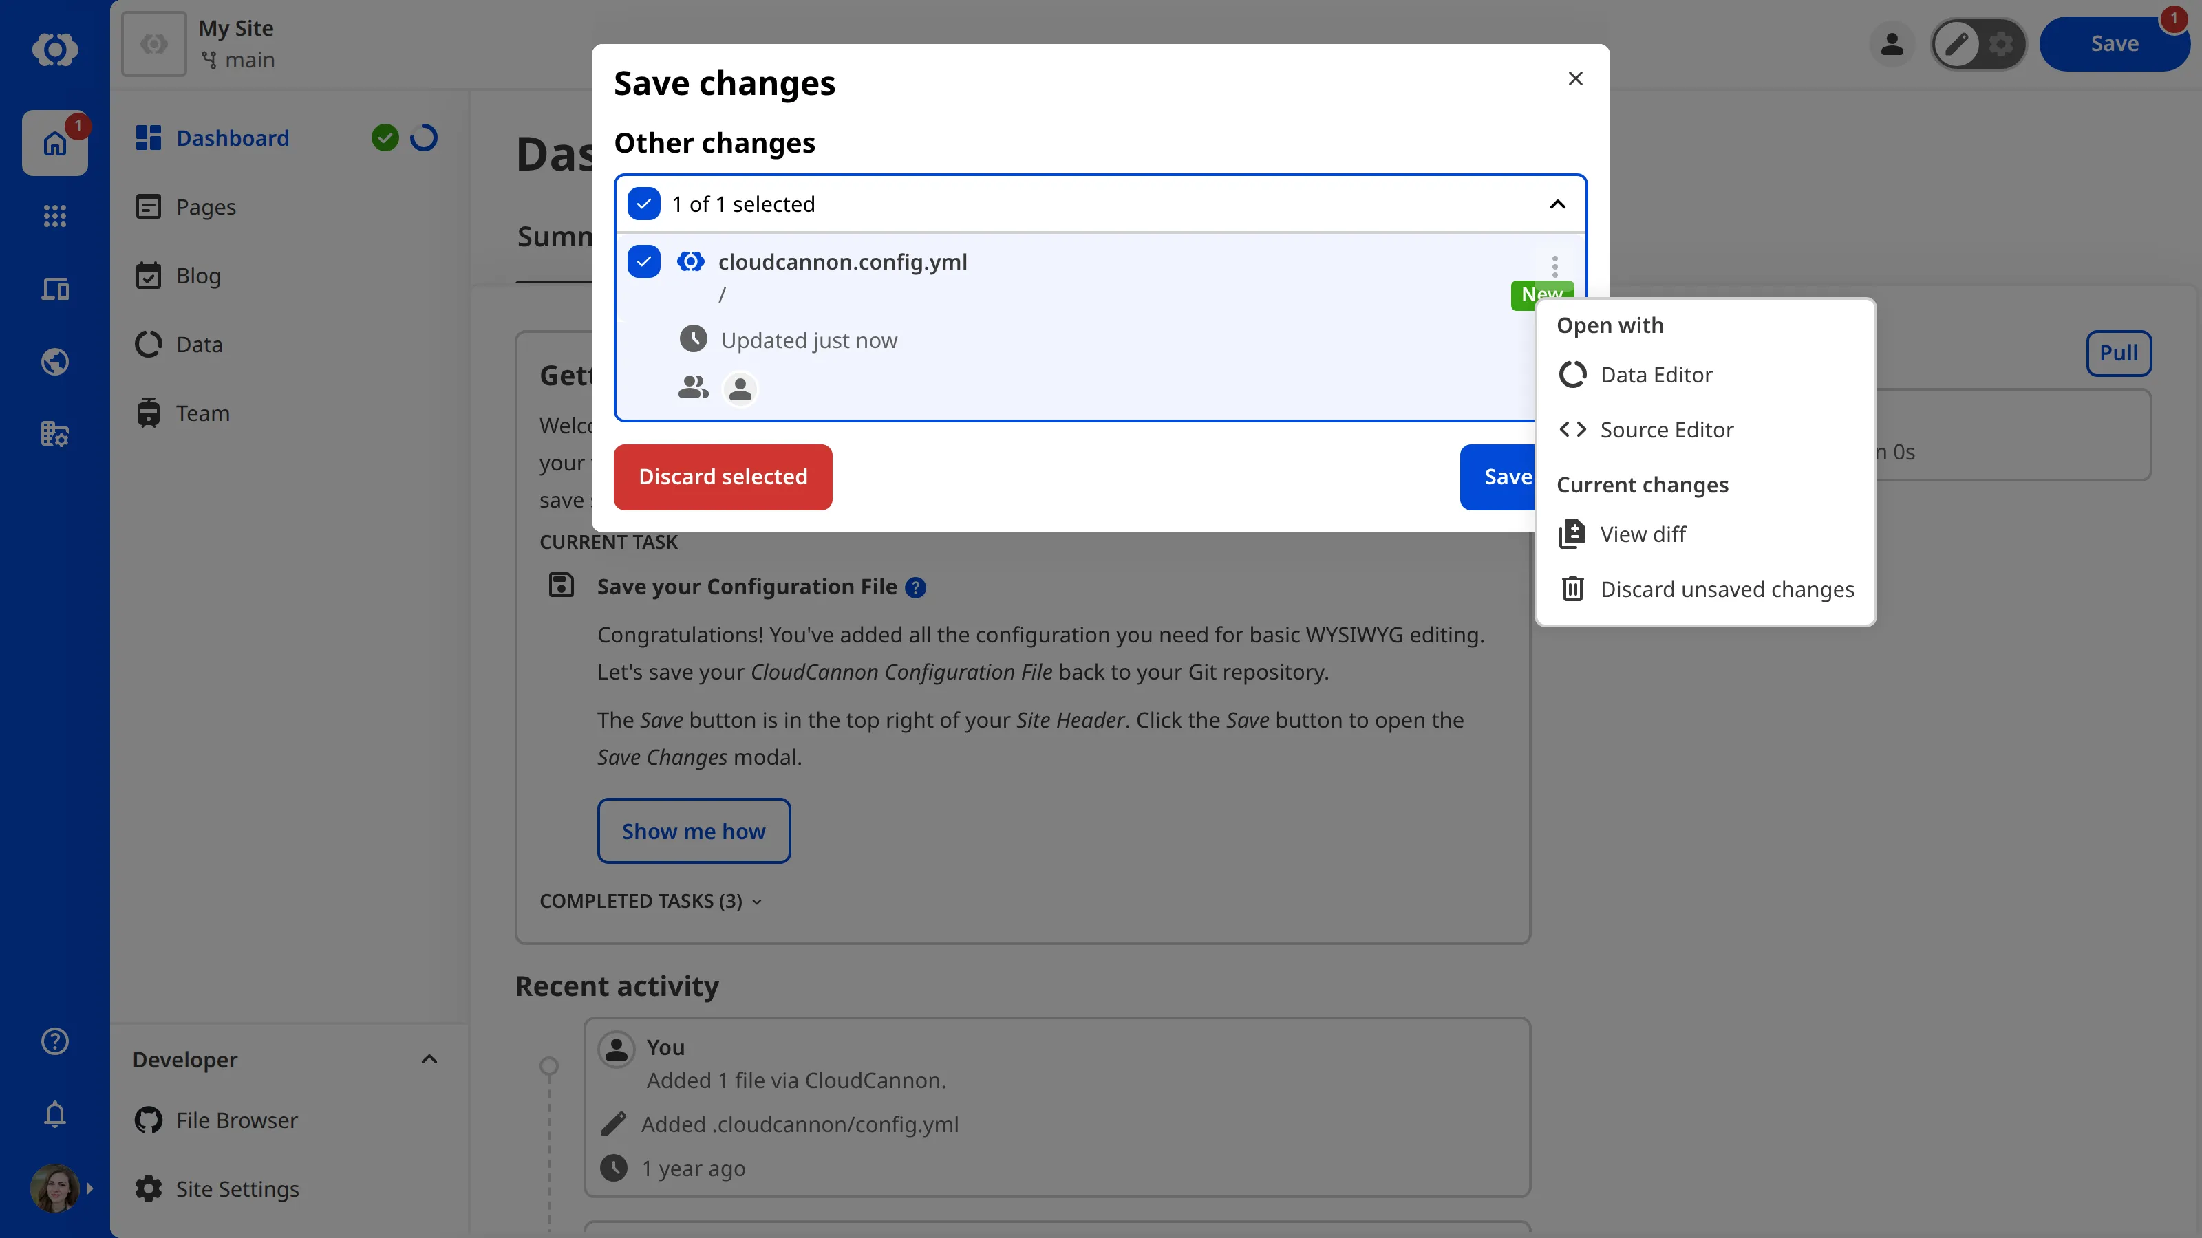The width and height of the screenshot is (2202, 1238).
Task: Open the notifications bell icon
Action: (x=55, y=1114)
